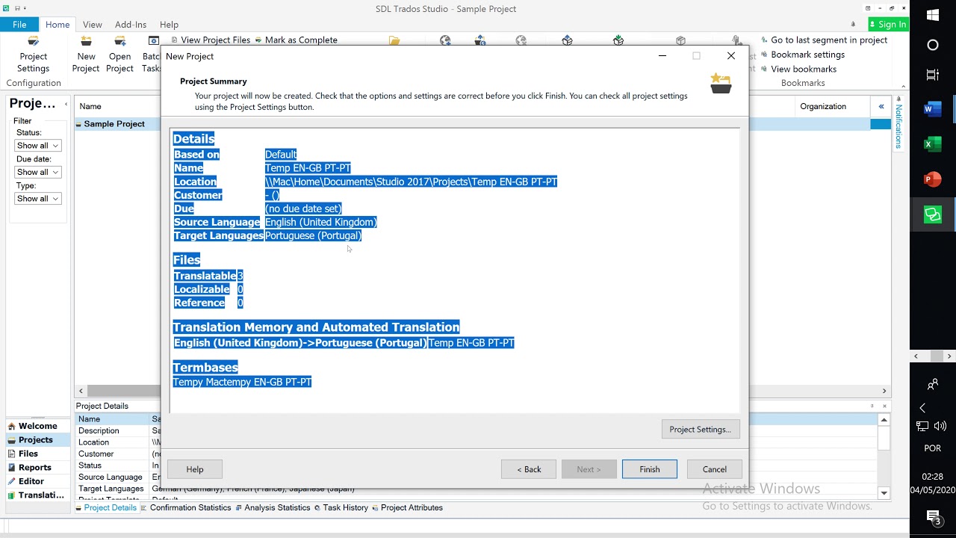The image size is (956, 538).
Task: Open the Project Attributes tab
Action: [x=408, y=507]
